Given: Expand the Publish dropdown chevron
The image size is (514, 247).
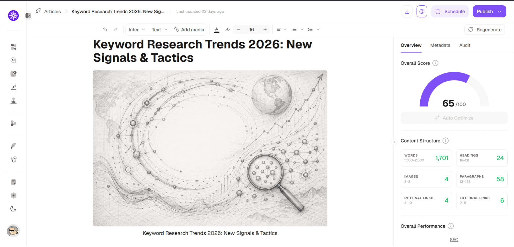Looking at the screenshot, I should click(500, 11).
